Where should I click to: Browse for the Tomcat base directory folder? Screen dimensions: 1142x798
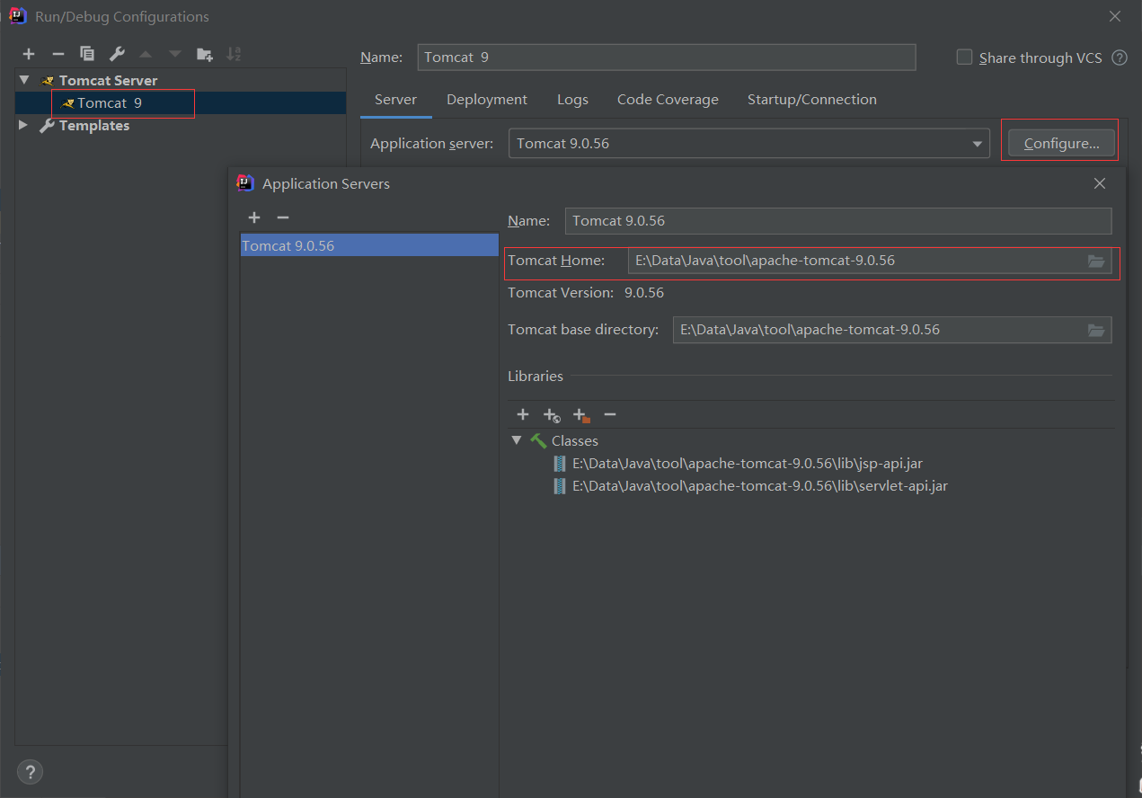[1095, 330]
